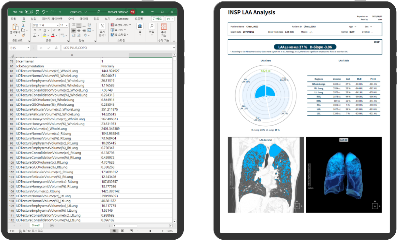Switch to Page Layout view icon
Screen dimensions: 397x240
tap(123, 231)
